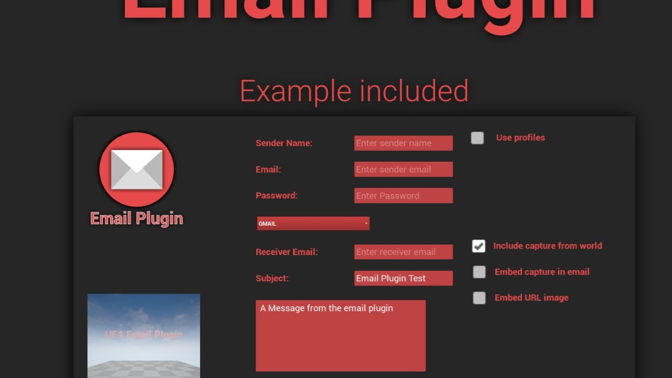Toggle the Embed URL image checkbox
This screenshot has width=672, height=378.
point(479,298)
